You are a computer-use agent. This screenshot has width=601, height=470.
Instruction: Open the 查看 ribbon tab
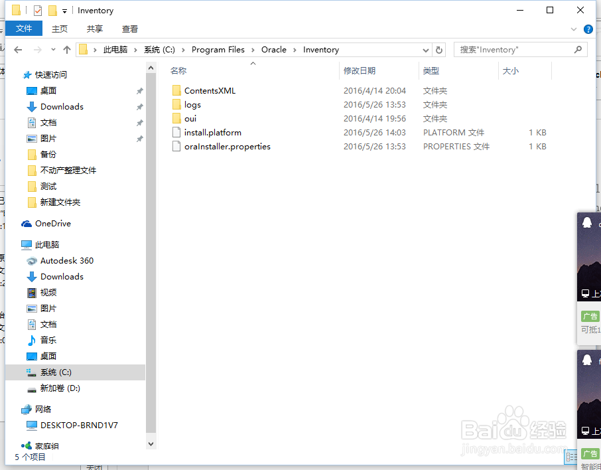pos(129,29)
